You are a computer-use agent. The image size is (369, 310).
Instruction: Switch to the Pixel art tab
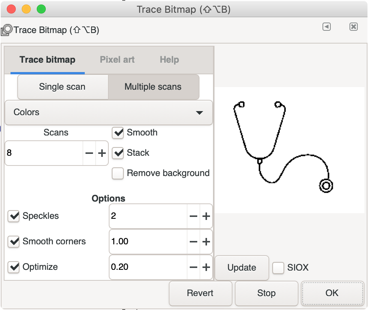pyautogui.click(x=117, y=60)
